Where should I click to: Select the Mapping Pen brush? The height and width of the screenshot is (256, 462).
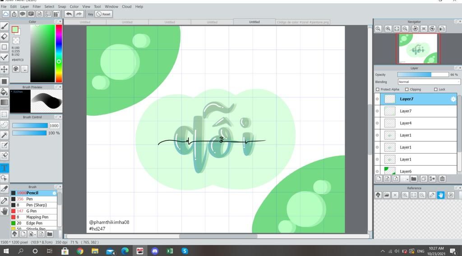(x=34, y=217)
